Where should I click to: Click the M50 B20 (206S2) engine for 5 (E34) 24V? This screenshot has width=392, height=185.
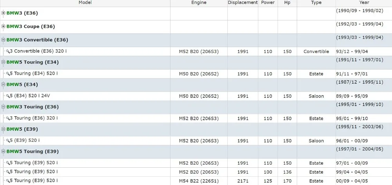(199, 96)
